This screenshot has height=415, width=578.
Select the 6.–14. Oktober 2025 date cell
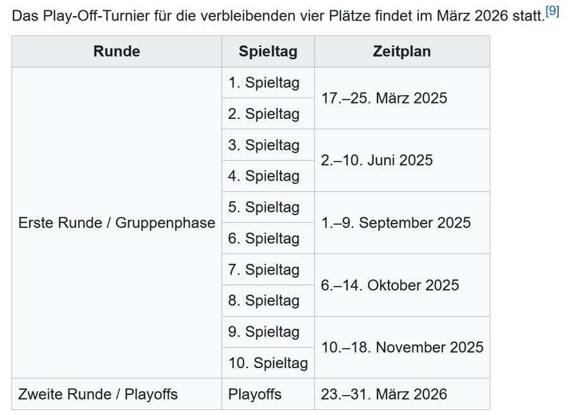tap(390, 285)
